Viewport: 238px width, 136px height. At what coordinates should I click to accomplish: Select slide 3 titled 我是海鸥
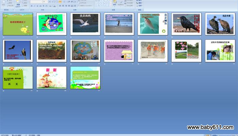(85, 24)
